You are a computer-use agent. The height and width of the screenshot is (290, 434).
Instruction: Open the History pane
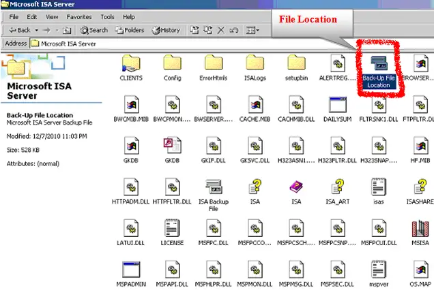click(x=166, y=30)
